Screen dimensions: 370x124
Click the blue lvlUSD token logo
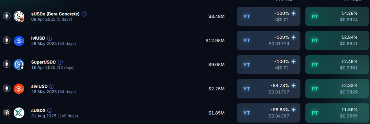pos(19,41)
